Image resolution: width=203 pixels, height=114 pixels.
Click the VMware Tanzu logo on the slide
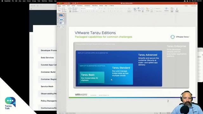[x=180, y=37]
